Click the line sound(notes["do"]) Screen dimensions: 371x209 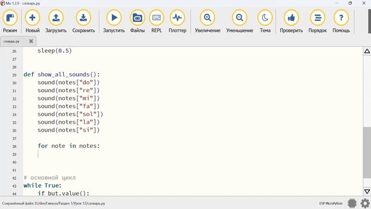point(68,82)
